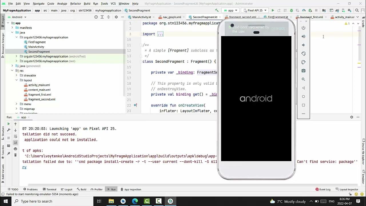Rotate the emulator right
Screen dimensions: 366x206
(x=303, y=62)
